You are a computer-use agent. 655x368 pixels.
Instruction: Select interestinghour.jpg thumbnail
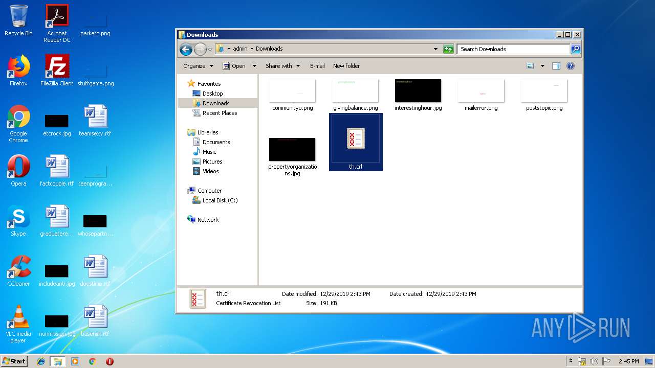pyautogui.click(x=418, y=95)
